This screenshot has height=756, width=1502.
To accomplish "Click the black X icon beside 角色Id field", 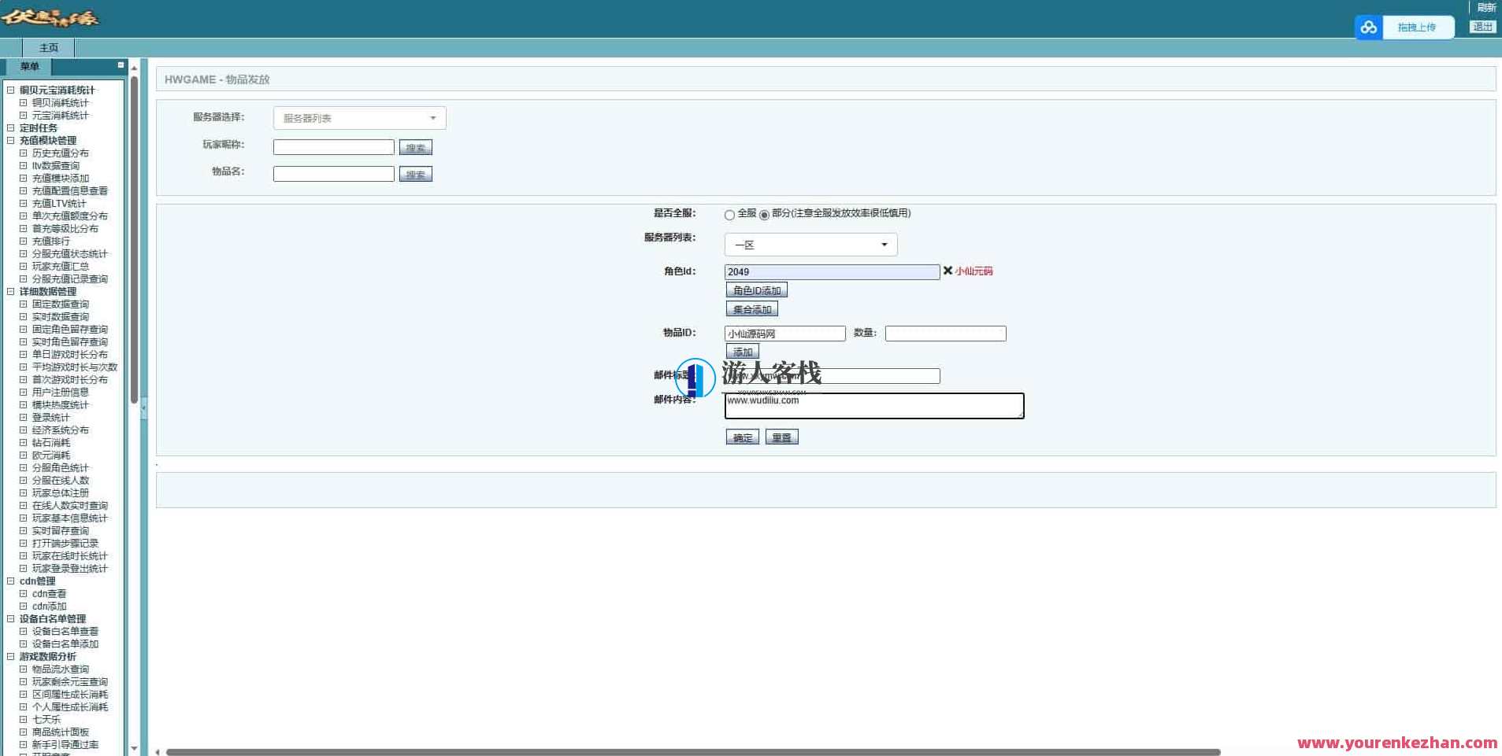I will point(948,271).
